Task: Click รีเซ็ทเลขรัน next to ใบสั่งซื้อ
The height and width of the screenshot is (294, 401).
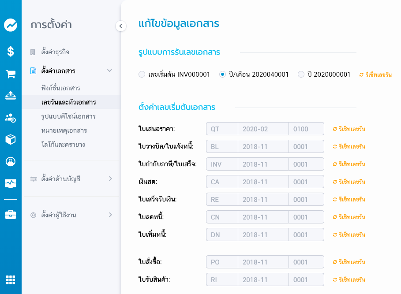Action: [x=349, y=262]
